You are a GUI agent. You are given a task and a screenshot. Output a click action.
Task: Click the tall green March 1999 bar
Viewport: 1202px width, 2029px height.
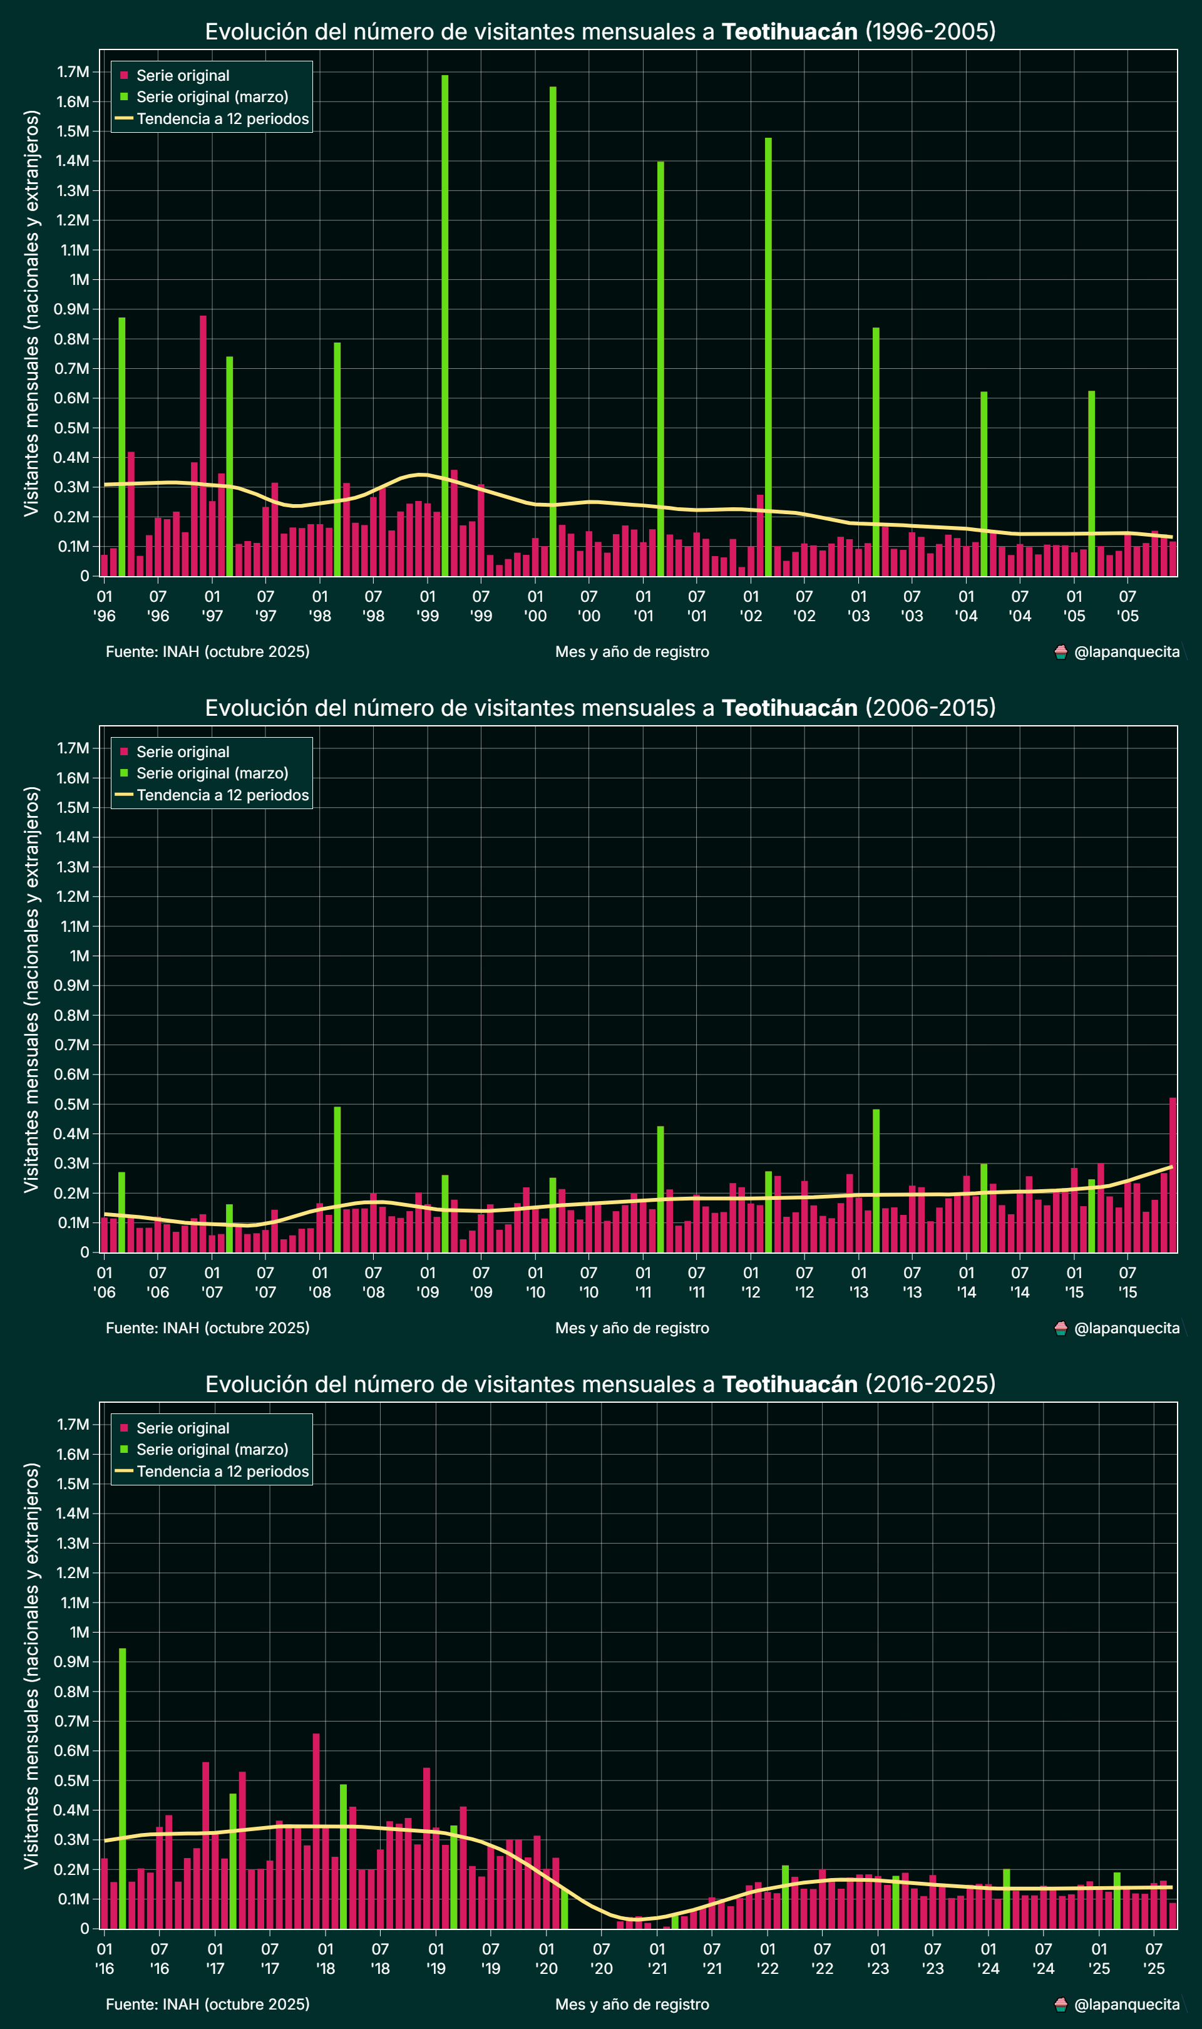pos(446,324)
